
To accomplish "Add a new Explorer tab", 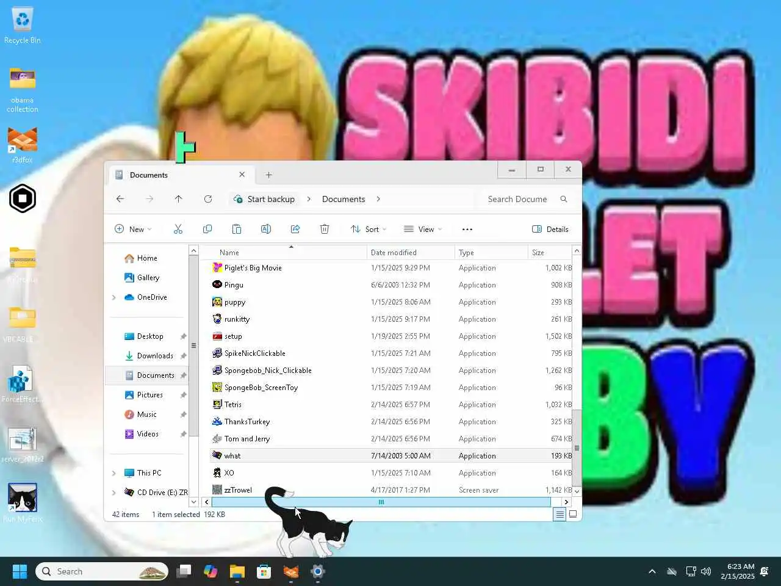I will point(268,175).
